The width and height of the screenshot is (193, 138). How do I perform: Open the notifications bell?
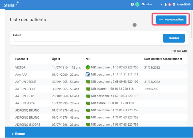coord(166,4)
